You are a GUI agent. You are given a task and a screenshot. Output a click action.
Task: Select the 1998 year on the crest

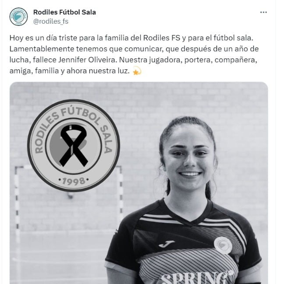click(x=74, y=181)
